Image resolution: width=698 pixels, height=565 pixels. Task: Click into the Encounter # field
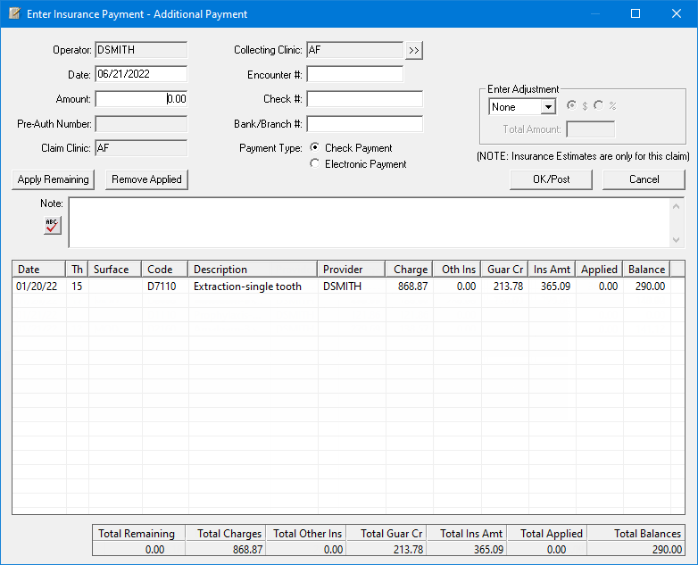pos(354,74)
